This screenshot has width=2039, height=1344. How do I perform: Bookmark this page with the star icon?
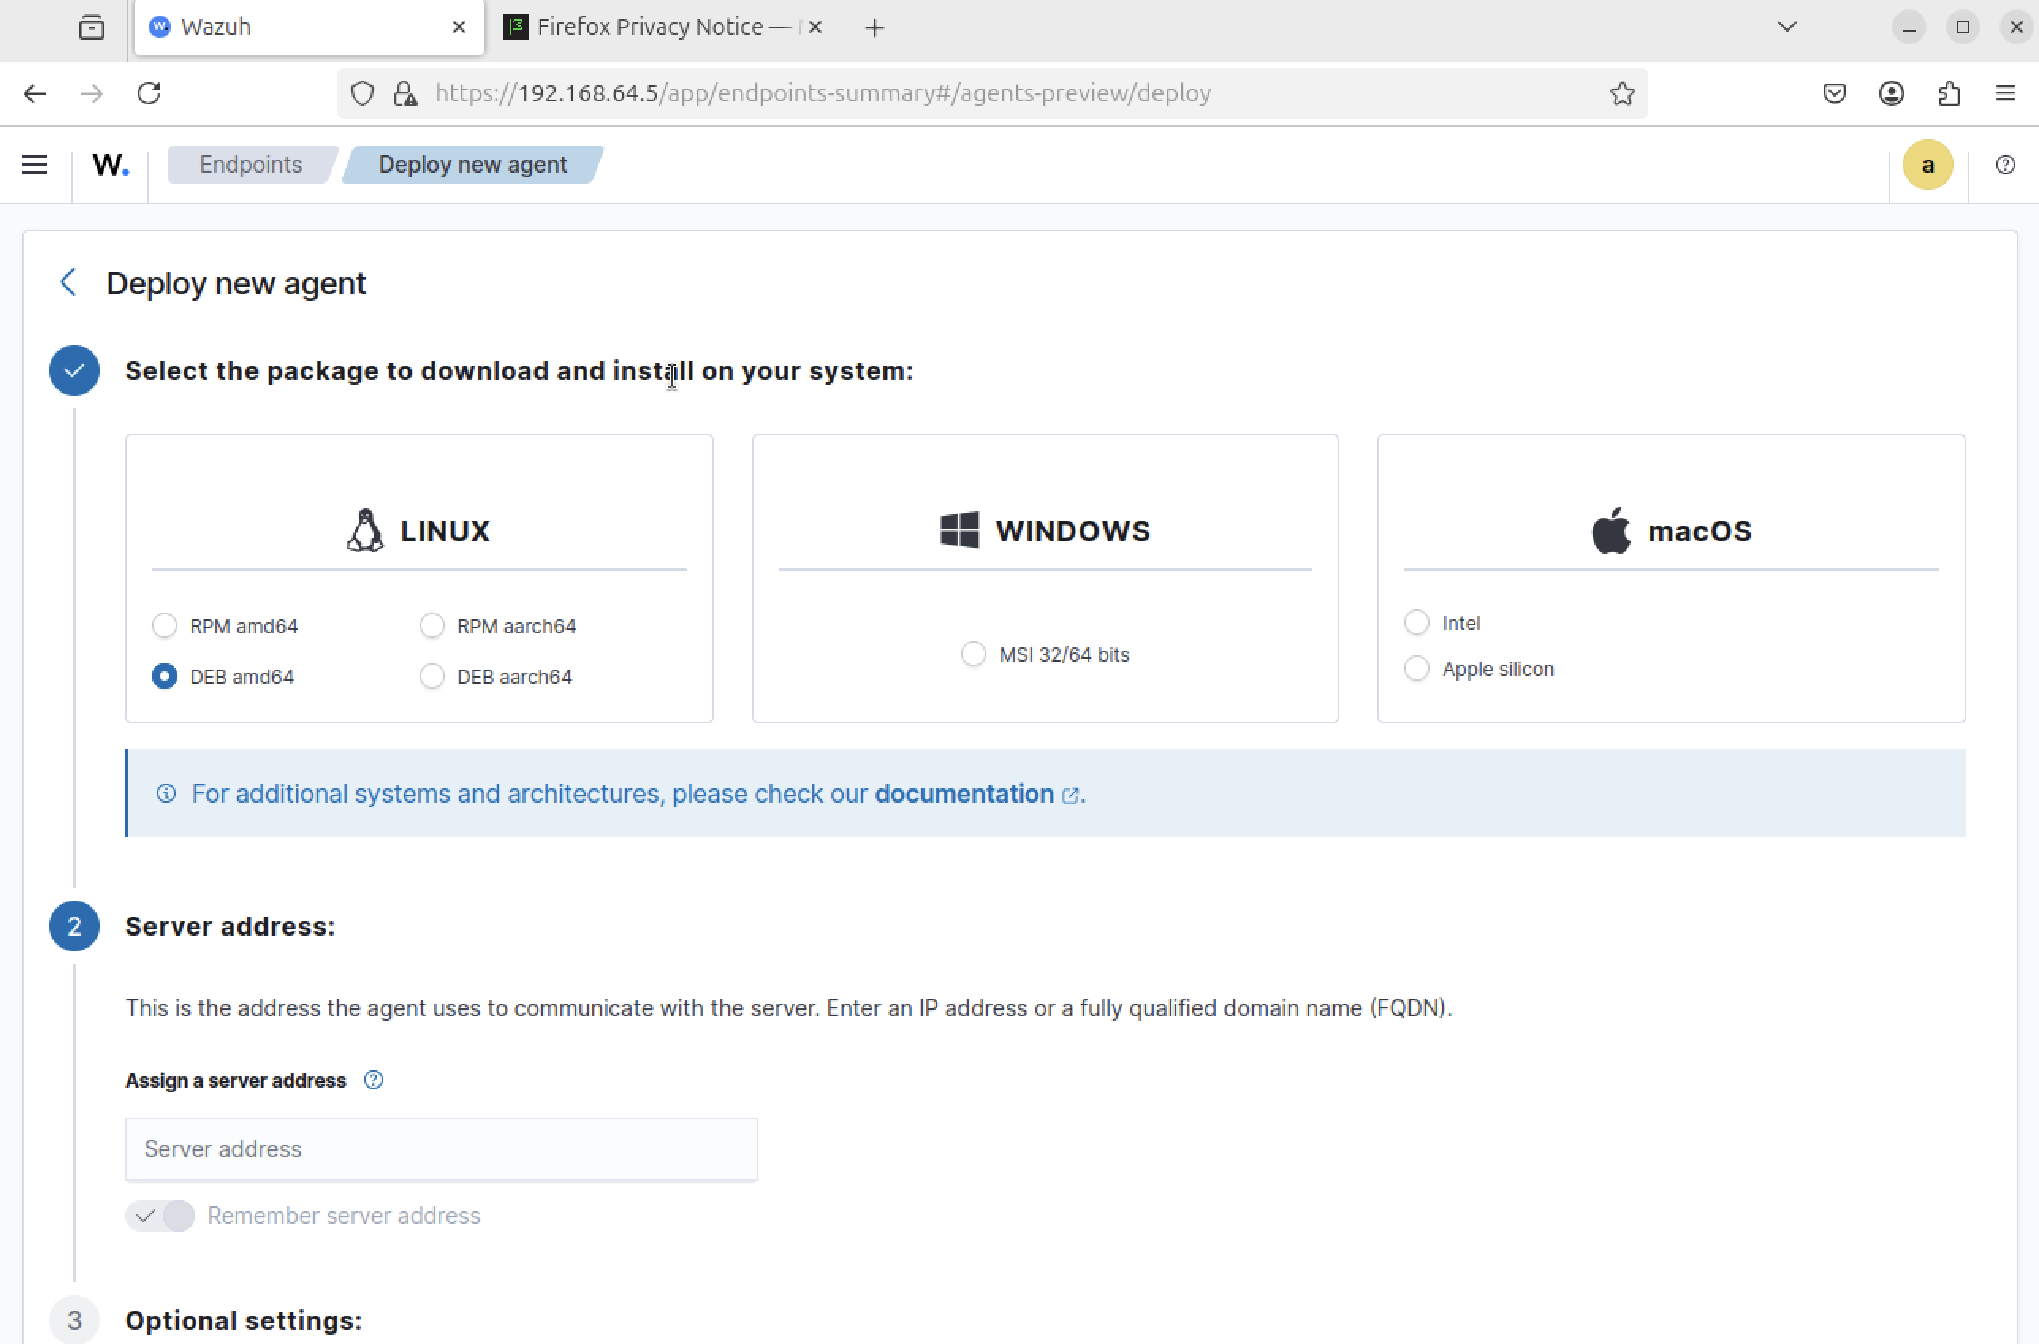(x=1622, y=93)
